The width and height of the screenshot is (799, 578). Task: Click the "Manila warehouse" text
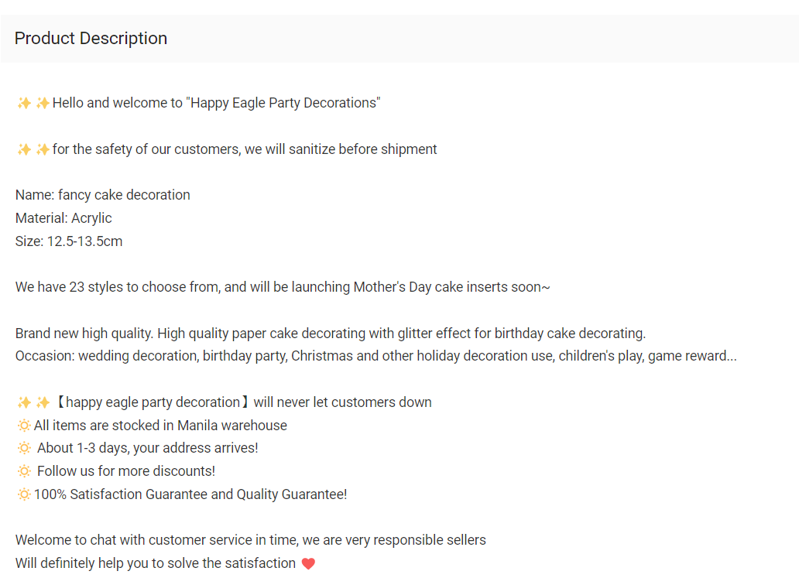[232, 426]
